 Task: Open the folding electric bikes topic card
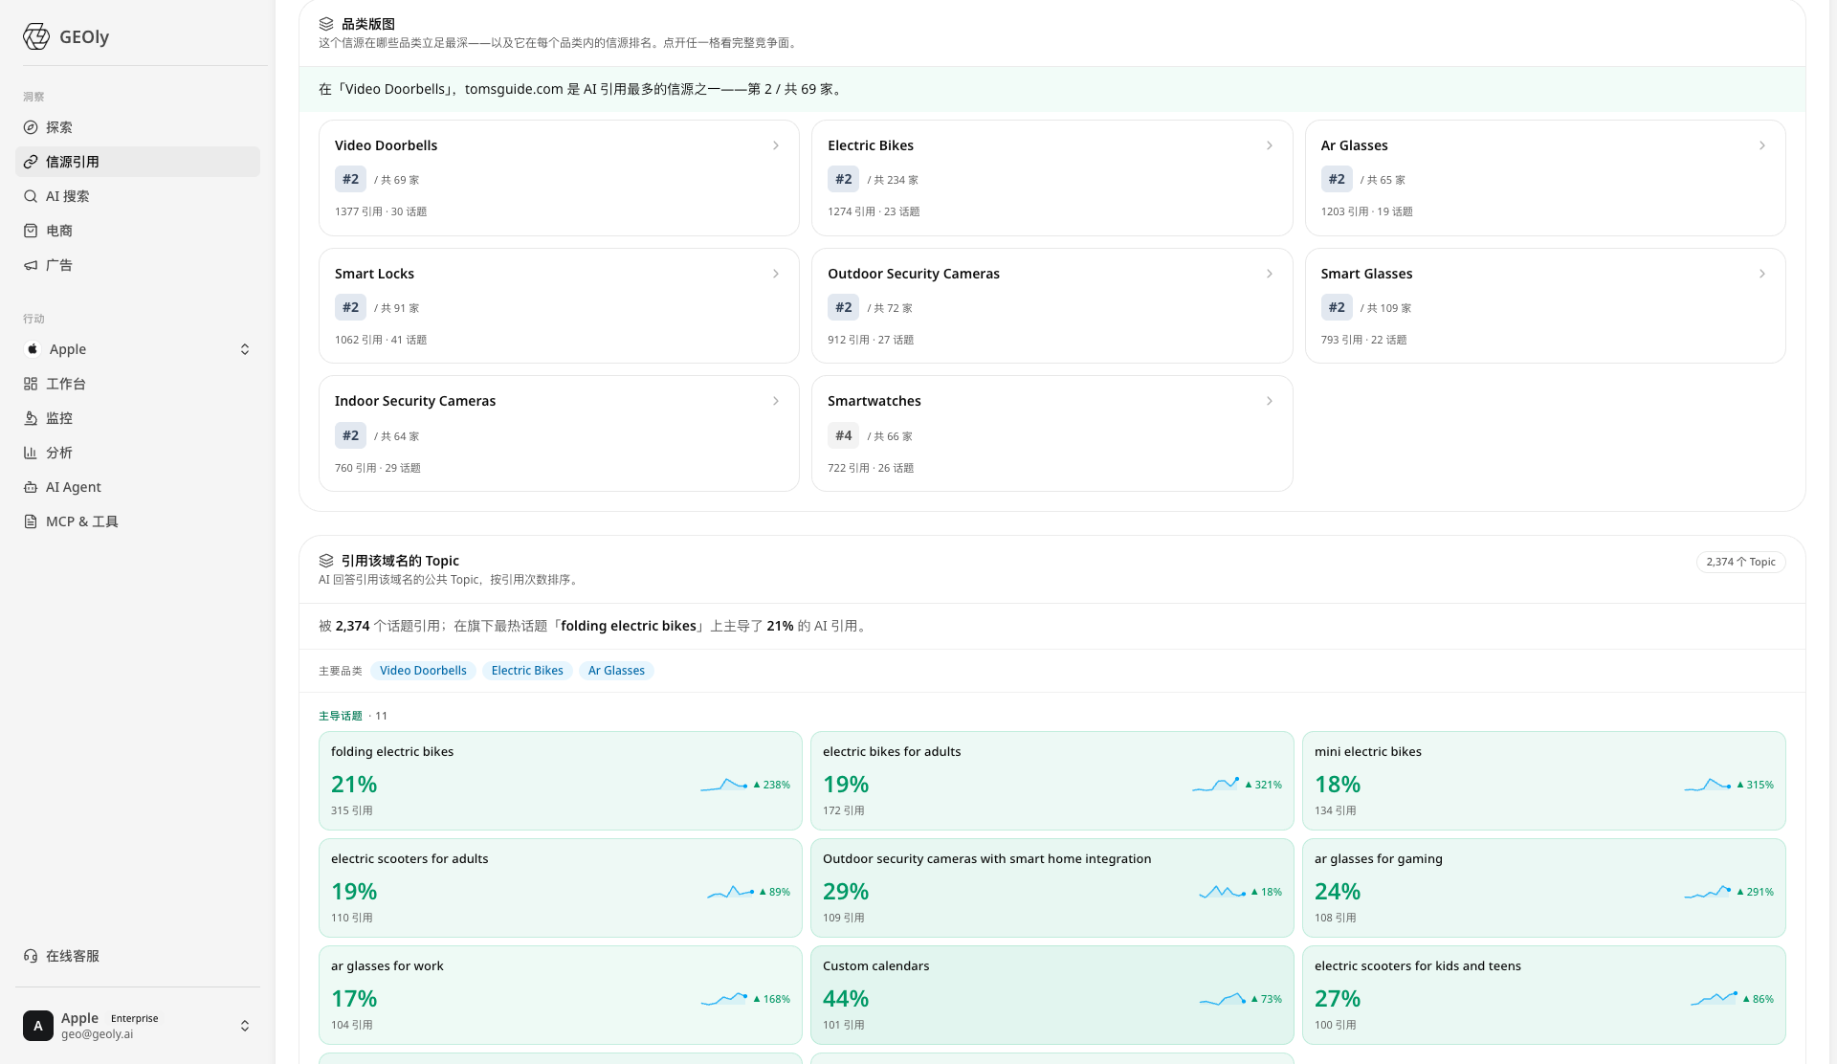(x=561, y=781)
